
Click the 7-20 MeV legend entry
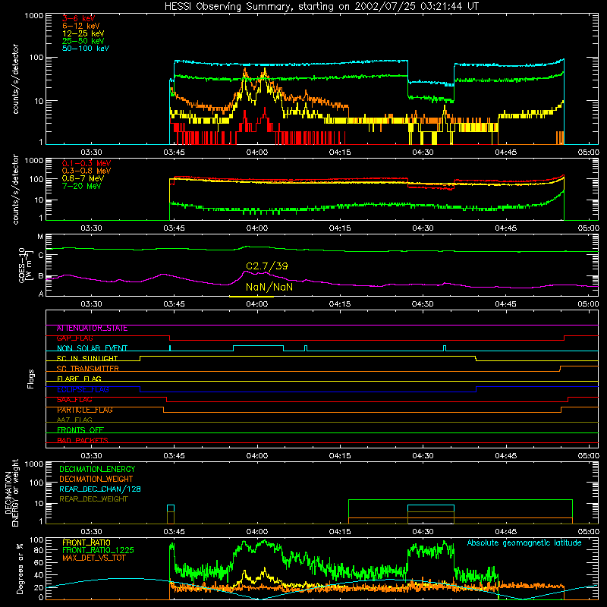pyautogui.click(x=82, y=186)
